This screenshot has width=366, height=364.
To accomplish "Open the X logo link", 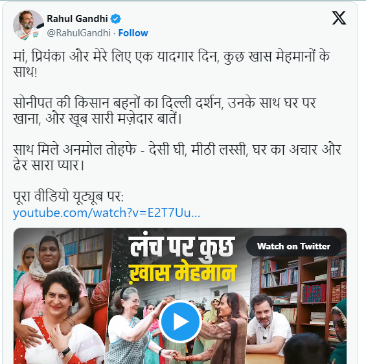I will coord(339,18).
